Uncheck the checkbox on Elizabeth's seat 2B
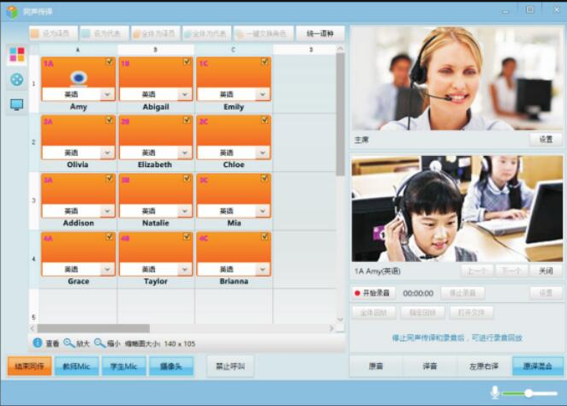Viewport: 567px width, 406px height. (x=187, y=120)
